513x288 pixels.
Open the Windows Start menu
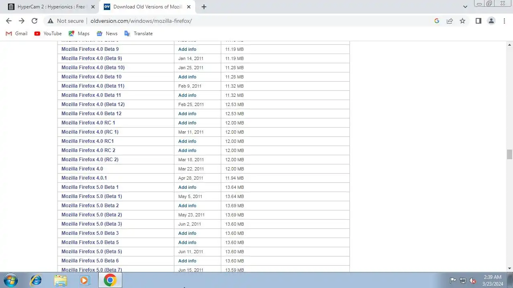(11, 280)
